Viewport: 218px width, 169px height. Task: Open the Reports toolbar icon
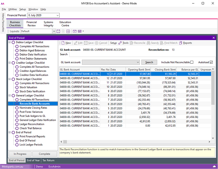185,43
